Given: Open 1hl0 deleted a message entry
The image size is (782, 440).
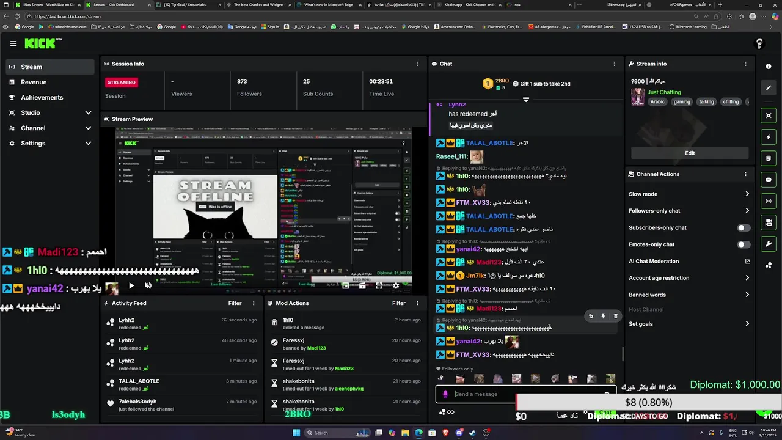Looking at the screenshot, I should 346,323.
